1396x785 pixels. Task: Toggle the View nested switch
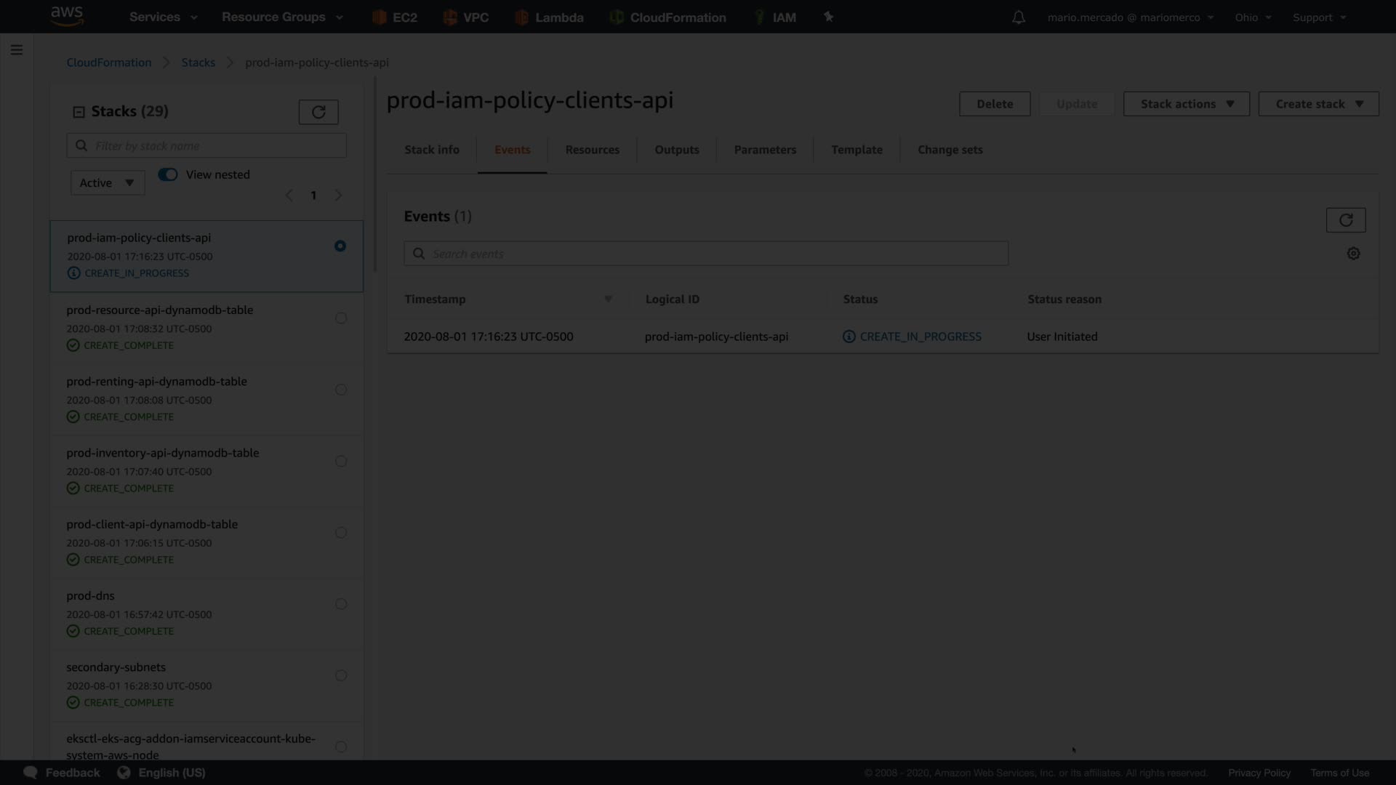[x=168, y=174]
